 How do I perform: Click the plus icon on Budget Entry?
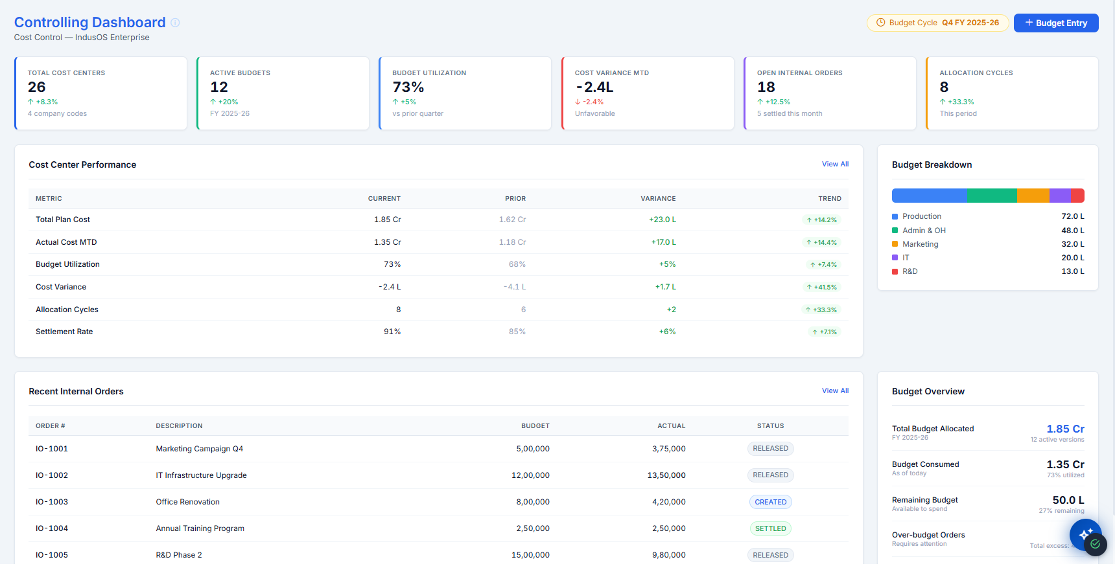[1029, 23]
